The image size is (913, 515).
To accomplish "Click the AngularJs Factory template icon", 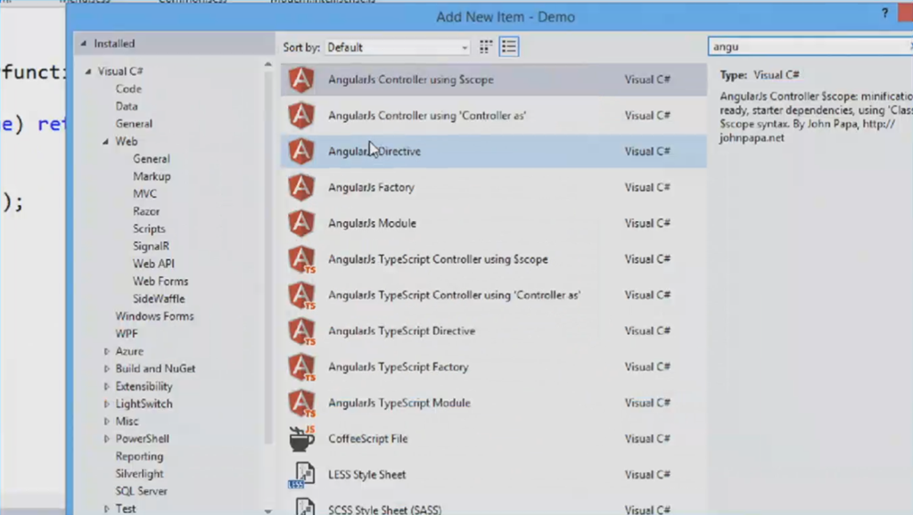I will (x=301, y=187).
